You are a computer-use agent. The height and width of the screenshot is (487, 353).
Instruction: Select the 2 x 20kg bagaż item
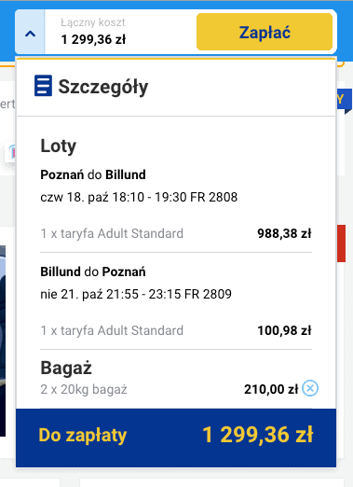pyautogui.click(x=84, y=389)
